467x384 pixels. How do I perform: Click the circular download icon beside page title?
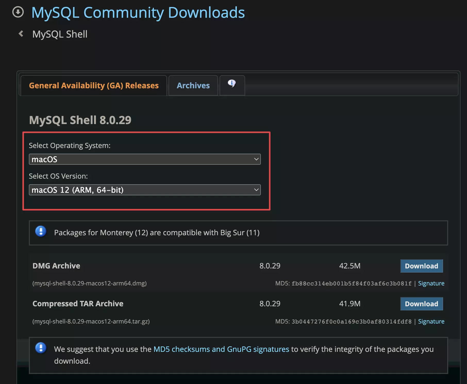(x=18, y=12)
